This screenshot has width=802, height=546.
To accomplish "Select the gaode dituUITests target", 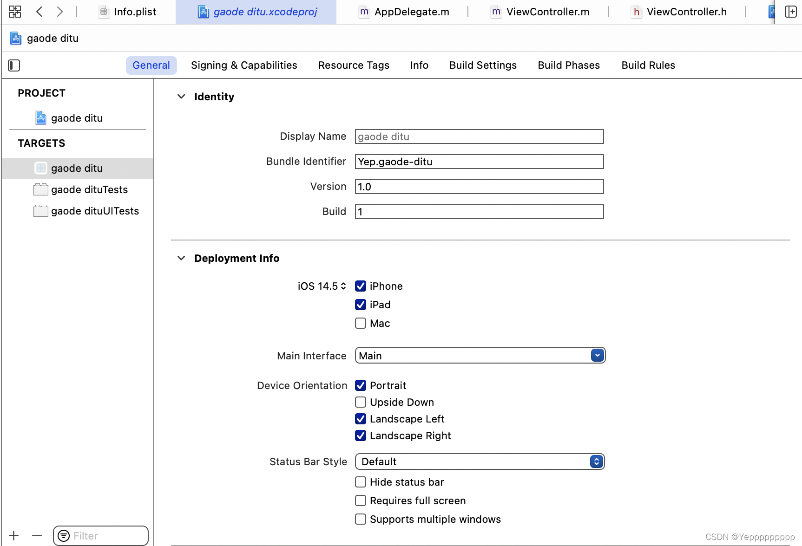I will [78, 211].
